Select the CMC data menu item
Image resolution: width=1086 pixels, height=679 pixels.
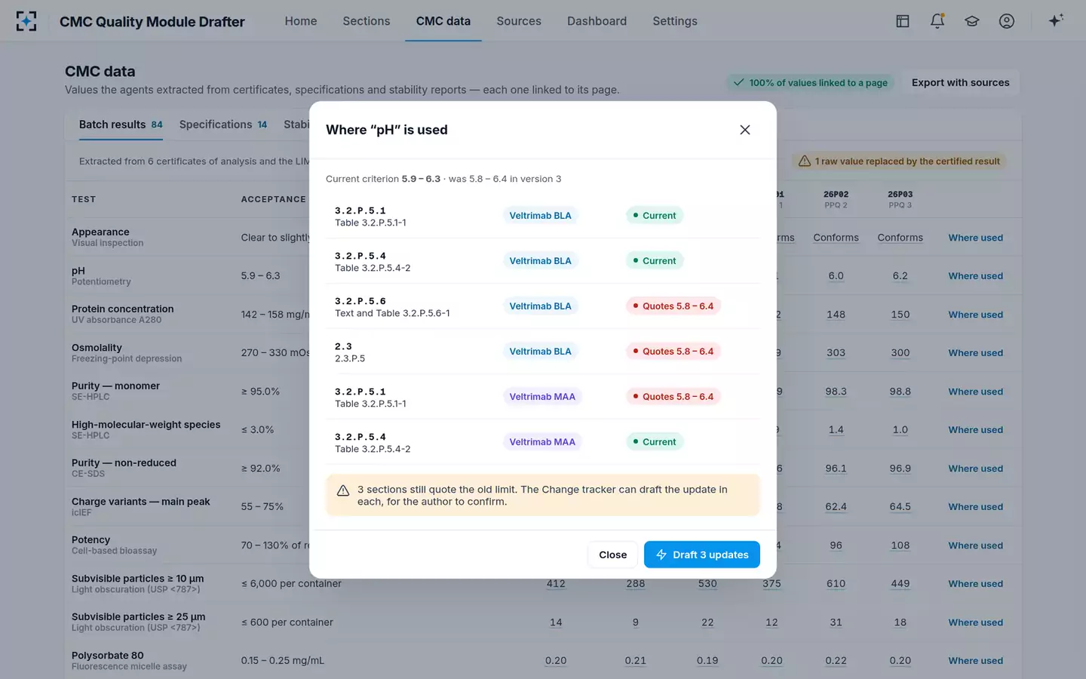coord(443,21)
